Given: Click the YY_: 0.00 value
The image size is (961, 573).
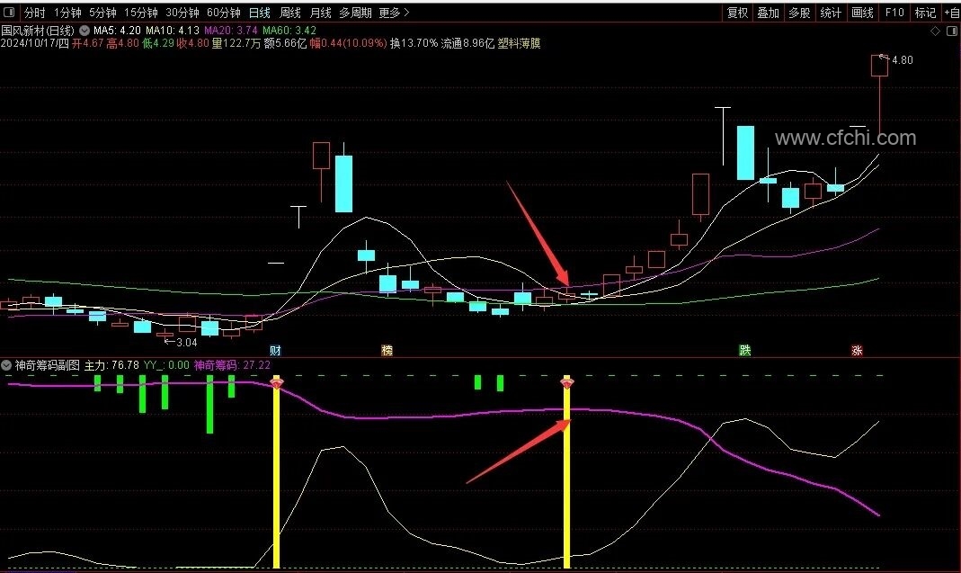Looking at the screenshot, I should click(166, 365).
